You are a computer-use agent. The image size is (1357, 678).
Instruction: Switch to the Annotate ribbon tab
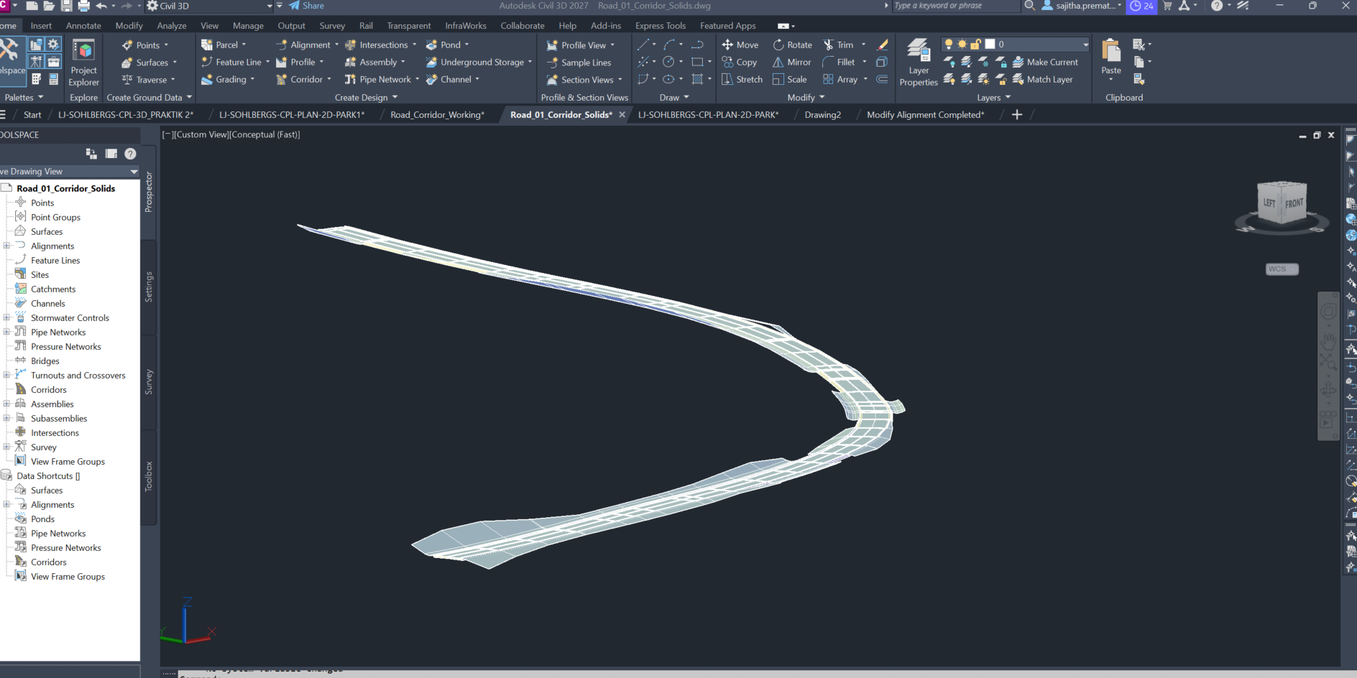pyautogui.click(x=83, y=26)
